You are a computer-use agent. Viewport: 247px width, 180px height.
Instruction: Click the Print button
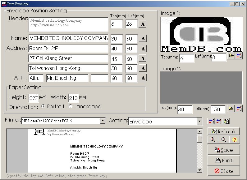[224, 161]
